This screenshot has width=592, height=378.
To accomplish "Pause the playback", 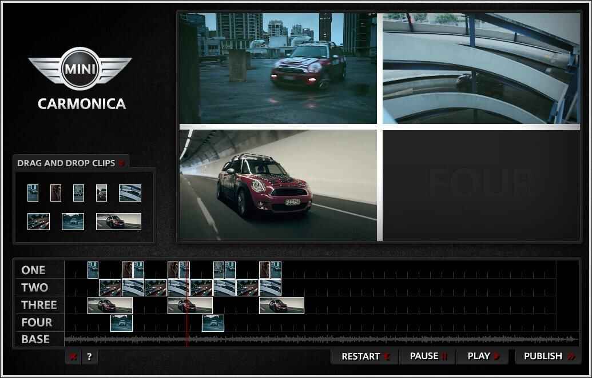I will [428, 356].
